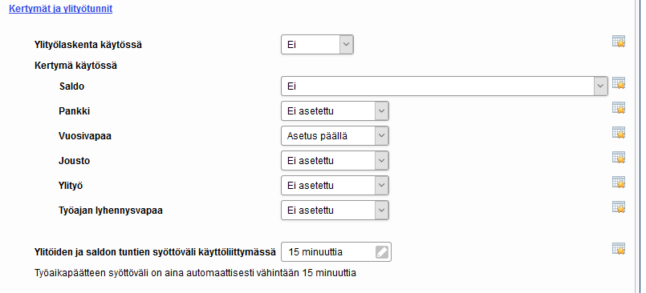Click the calendar-star icon for Saldo row
The height and width of the screenshot is (293, 646).
coord(619,83)
